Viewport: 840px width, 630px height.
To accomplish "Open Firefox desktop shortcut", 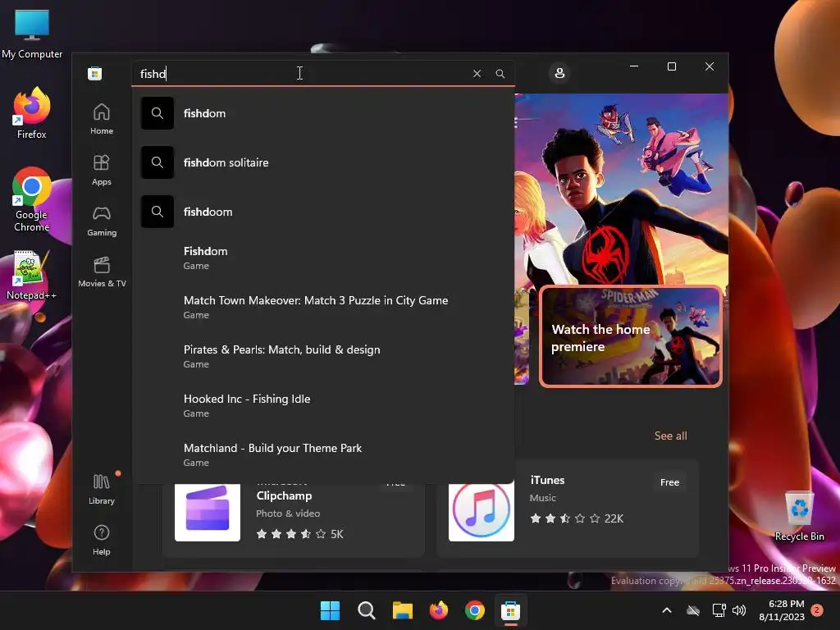I will pos(32,113).
